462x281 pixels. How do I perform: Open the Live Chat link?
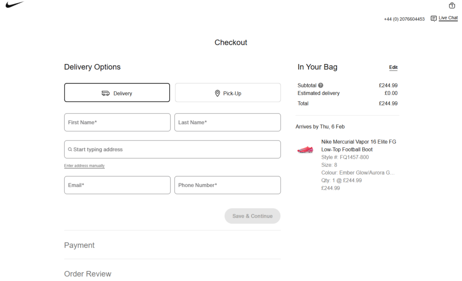point(448,18)
